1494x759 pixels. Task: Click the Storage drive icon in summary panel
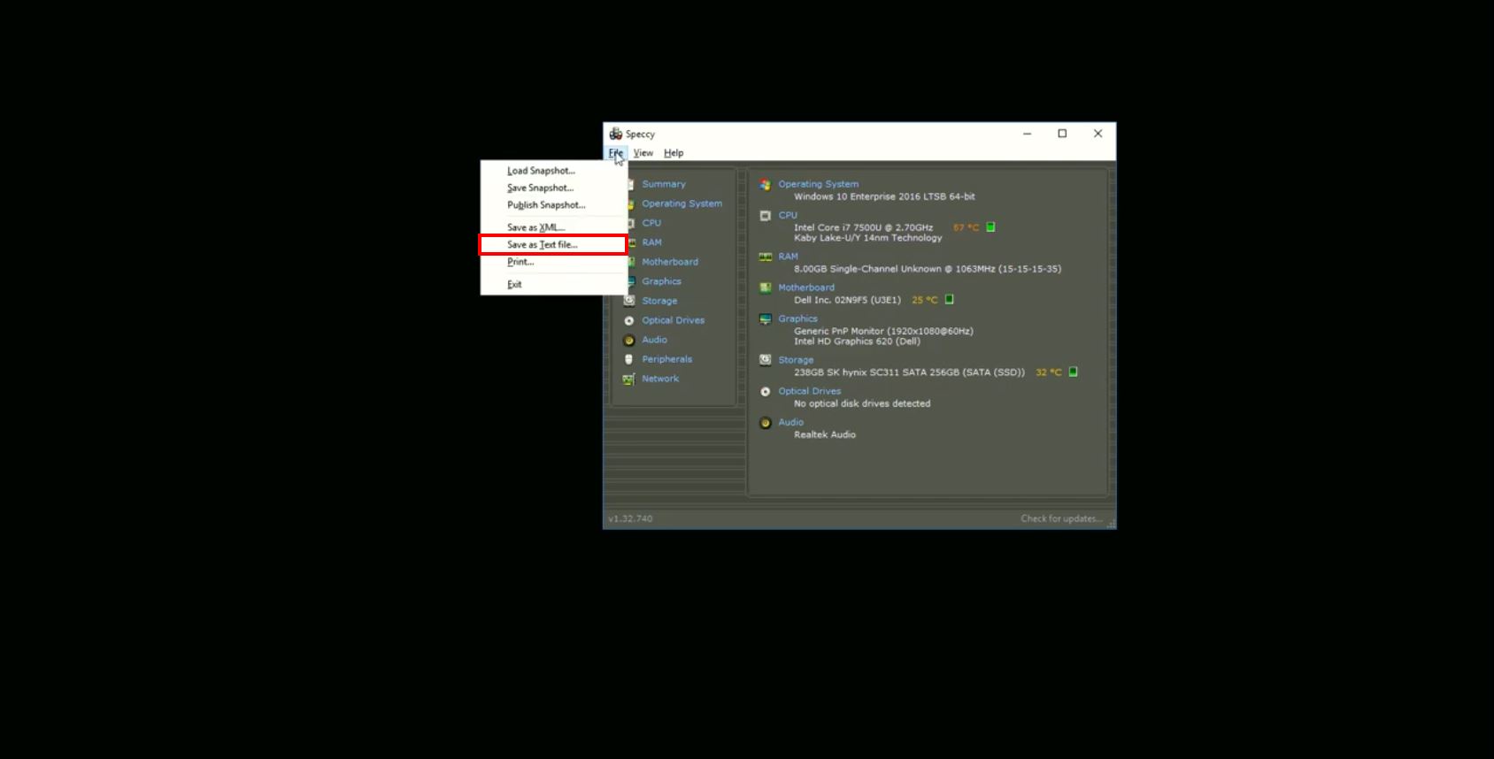766,360
